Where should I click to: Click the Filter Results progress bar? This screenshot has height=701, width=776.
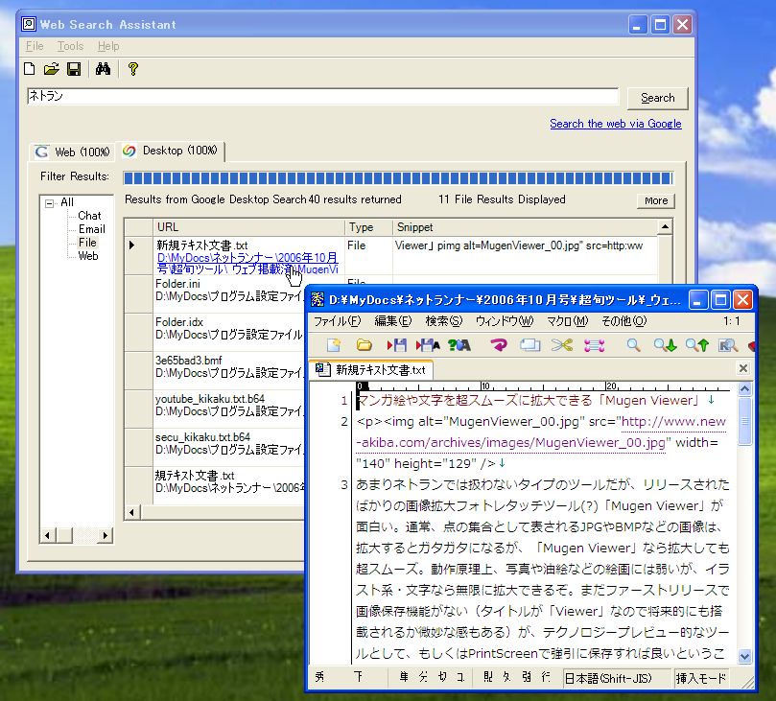click(398, 178)
